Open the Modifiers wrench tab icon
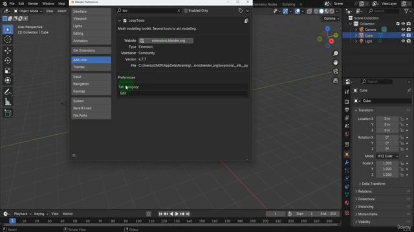 click(x=347, y=162)
